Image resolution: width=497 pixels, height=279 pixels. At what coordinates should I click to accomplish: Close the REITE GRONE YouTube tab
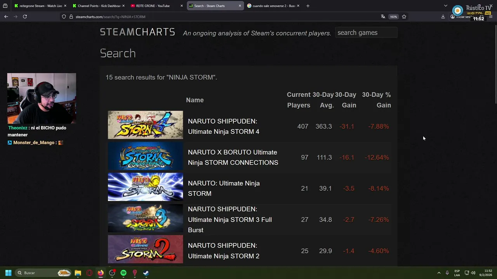point(182,6)
